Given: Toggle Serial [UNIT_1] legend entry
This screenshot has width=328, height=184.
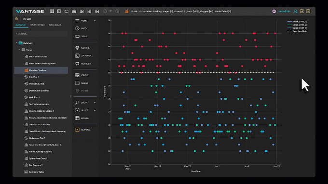Looking at the screenshot, I should click(x=297, y=22).
